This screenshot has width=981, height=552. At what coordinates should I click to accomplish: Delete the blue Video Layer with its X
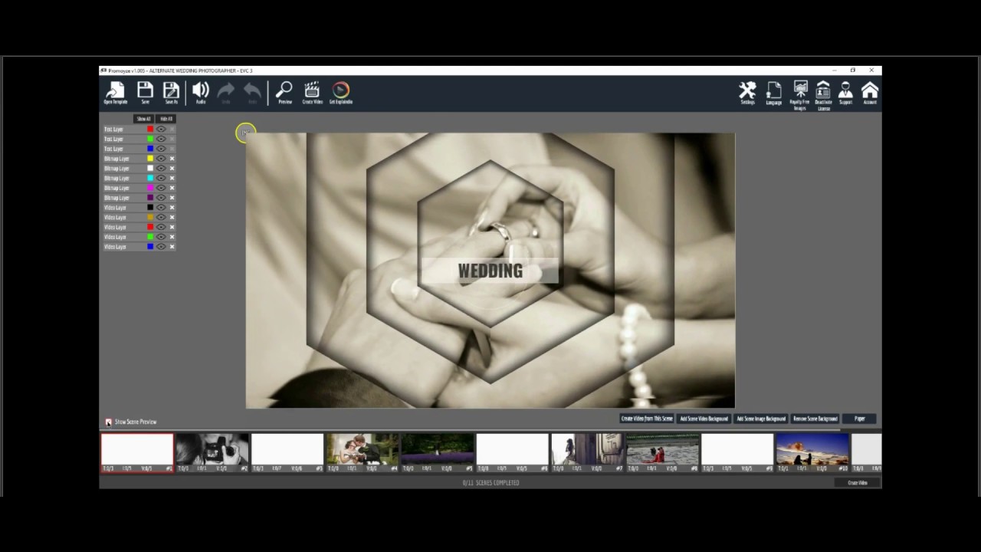pyautogui.click(x=172, y=247)
